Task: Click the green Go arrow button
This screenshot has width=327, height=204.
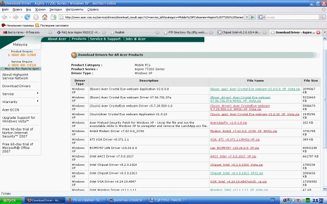Action: click(252, 17)
